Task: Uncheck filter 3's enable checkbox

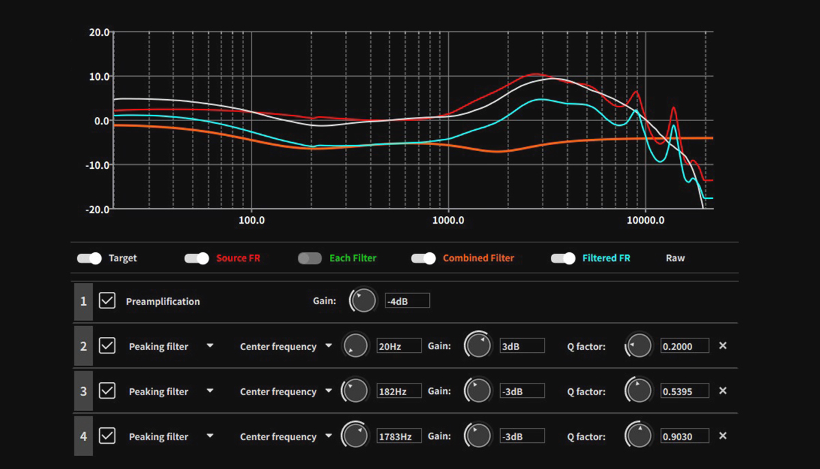Action: (x=107, y=390)
